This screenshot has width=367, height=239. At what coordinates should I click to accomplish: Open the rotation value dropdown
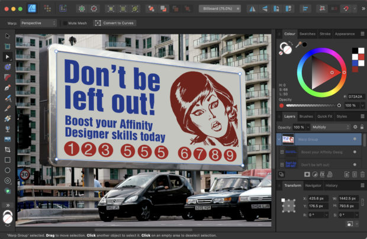coord(326,215)
